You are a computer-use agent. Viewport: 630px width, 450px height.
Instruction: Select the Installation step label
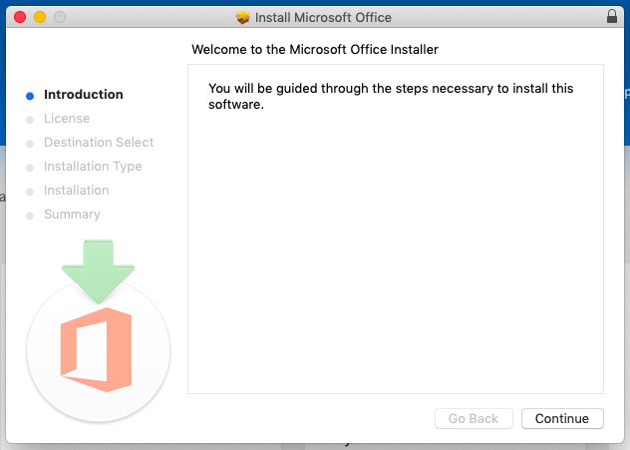77,190
